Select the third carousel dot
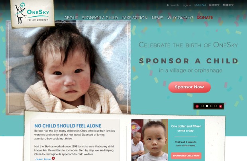The width and height of the screenshot is (247, 161). pos(211,106)
